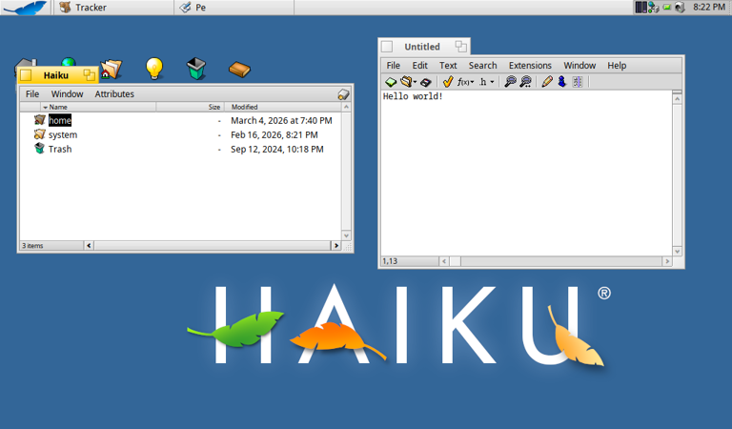Click the yellow checkmark icon in Pe toolbar
Viewport: 732px width, 429px height.
(448, 82)
